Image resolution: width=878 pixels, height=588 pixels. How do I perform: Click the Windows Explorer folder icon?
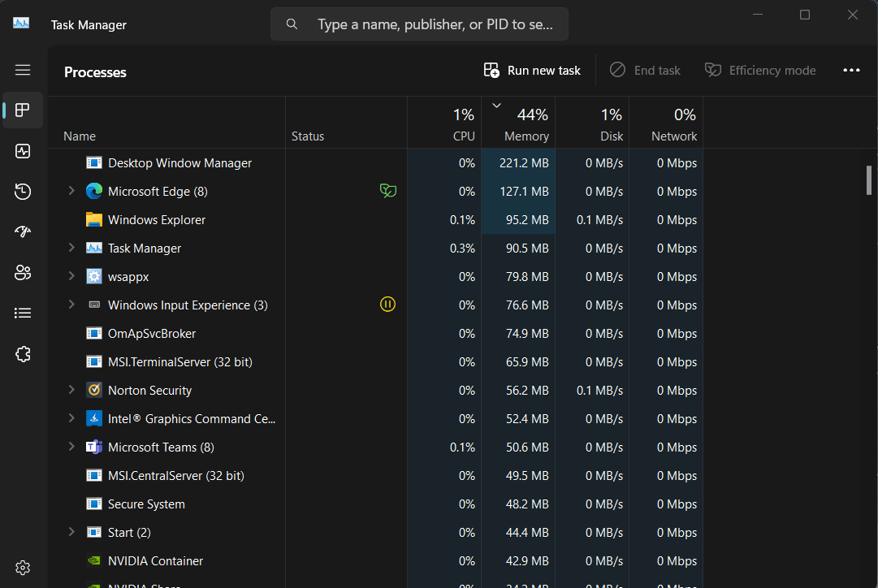pos(94,219)
